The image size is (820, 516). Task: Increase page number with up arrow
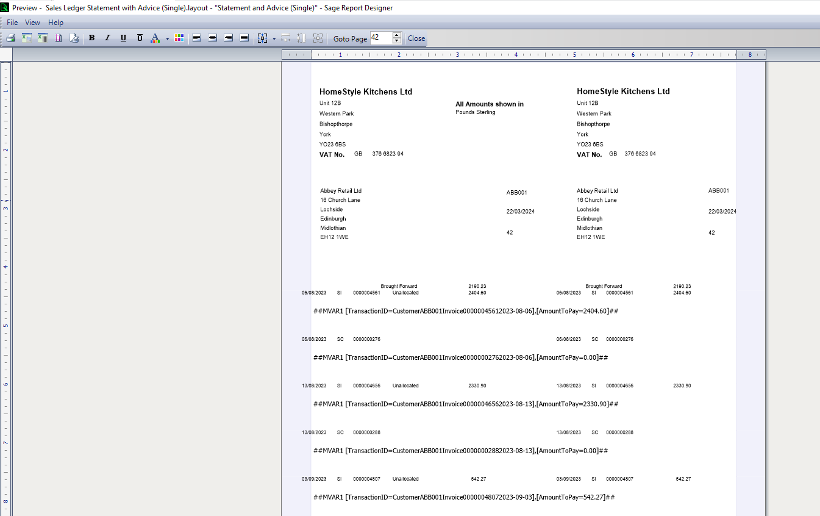click(x=397, y=35)
